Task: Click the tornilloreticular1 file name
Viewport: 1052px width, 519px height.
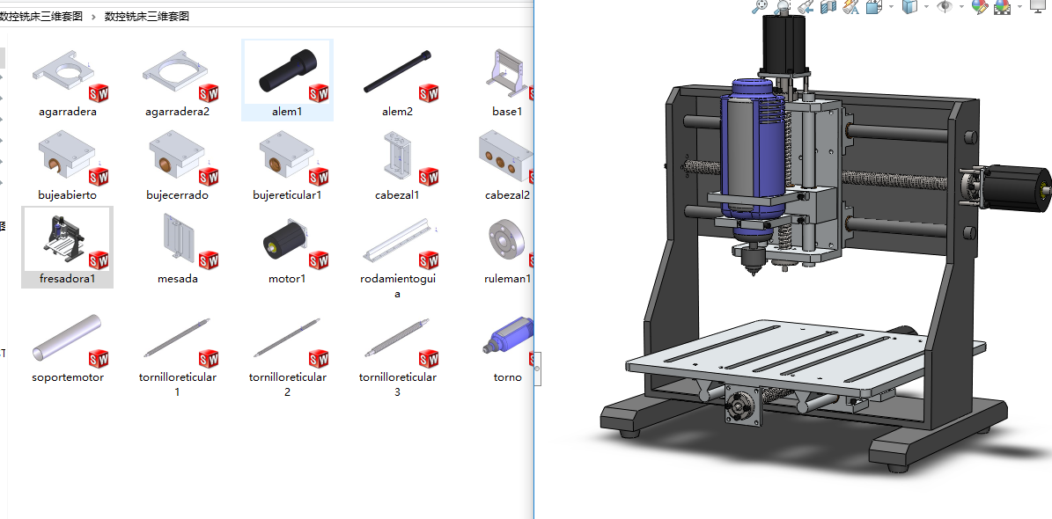Action: pyautogui.click(x=177, y=384)
